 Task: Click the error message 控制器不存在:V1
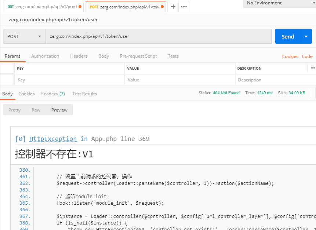coord(54,154)
